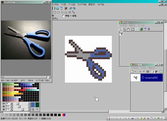Image resolution: width=167 pixels, height=121 pixels.
Task: Delete layer using the X icon
Action: coord(136,72)
